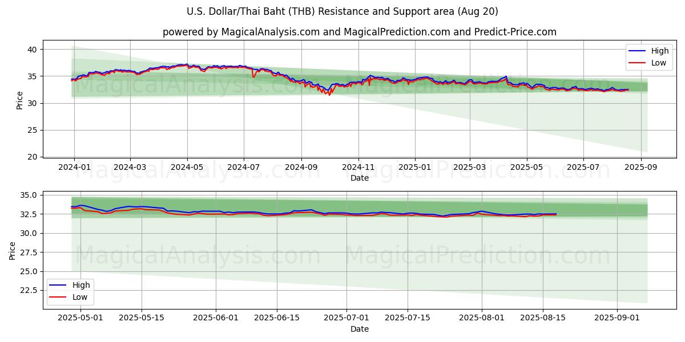Click the 'Date' x-axis label of the top chart
This screenshot has width=685, height=342.
360,178
